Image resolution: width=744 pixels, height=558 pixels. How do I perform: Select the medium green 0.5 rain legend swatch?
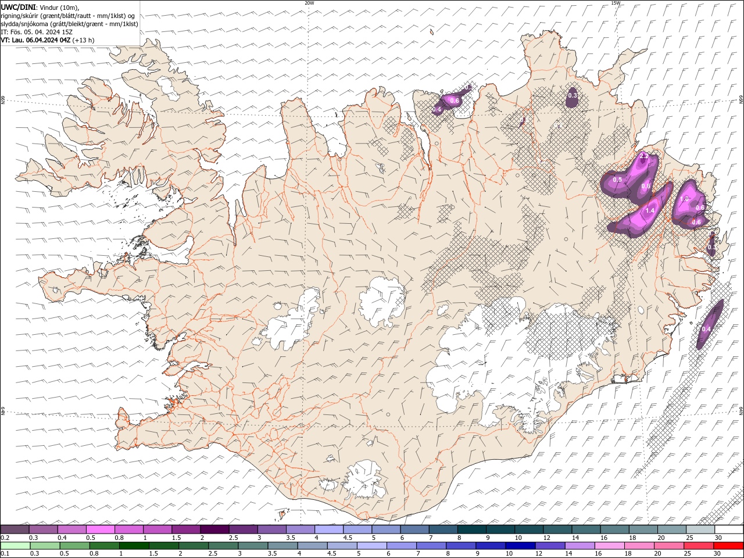[75, 546]
